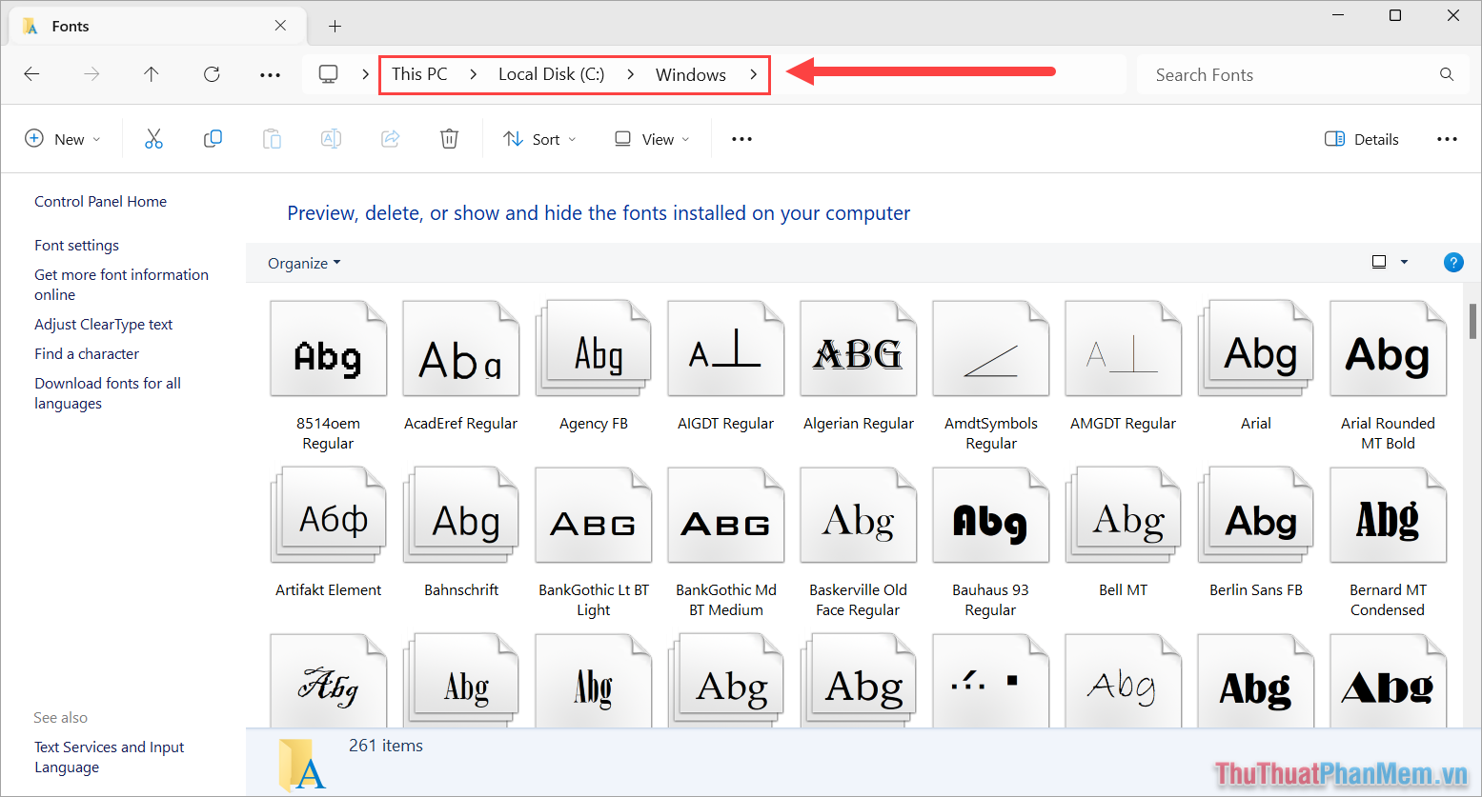Open the blue Help question mark icon

tap(1452, 262)
